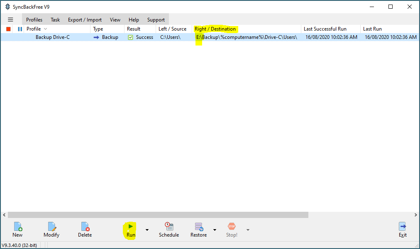Click the Exit arrow icon

pyautogui.click(x=403, y=227)
